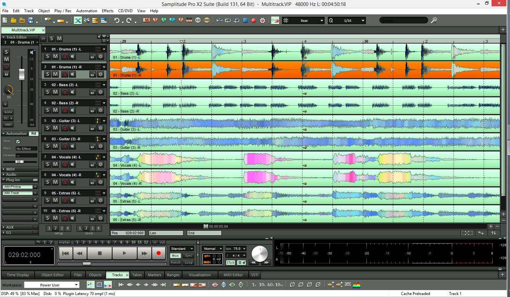Image resolution: width=510 pixels, height=297 pixels.
Task: Click the Auto icon in the toolbar
Action: (189, 20)
